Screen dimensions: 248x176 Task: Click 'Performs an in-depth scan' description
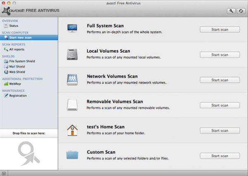click(124, 32)
